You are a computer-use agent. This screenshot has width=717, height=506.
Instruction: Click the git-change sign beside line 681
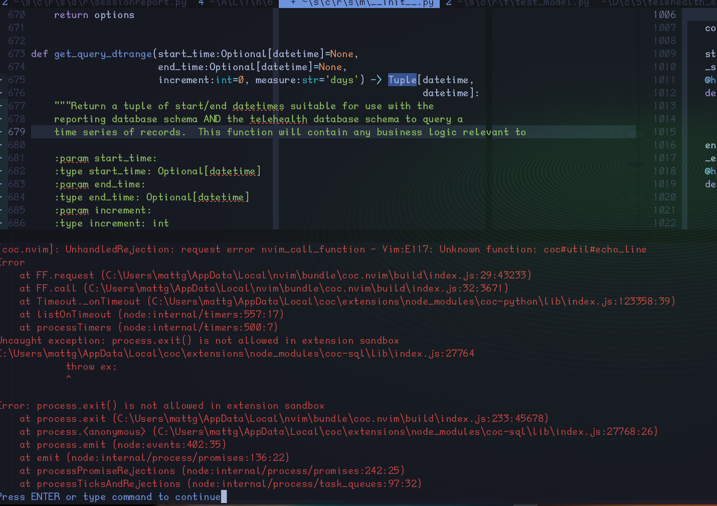pos(2,158)
